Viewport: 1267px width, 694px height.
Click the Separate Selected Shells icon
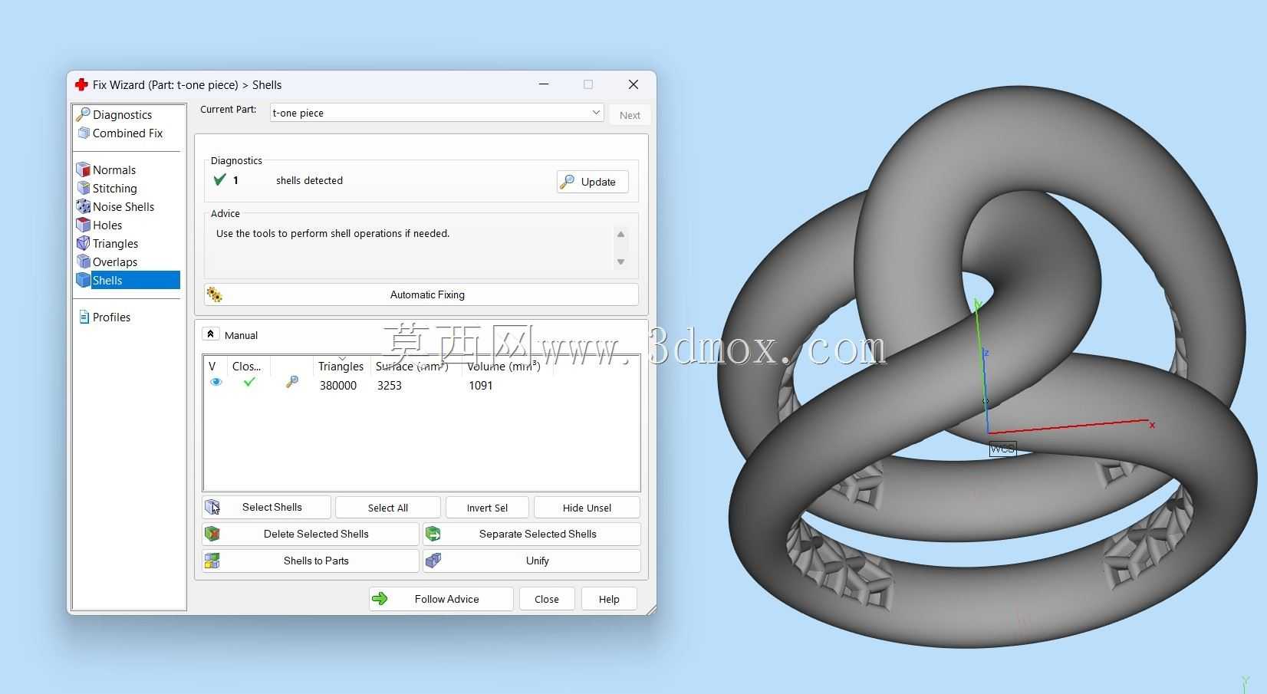(433, 534)
